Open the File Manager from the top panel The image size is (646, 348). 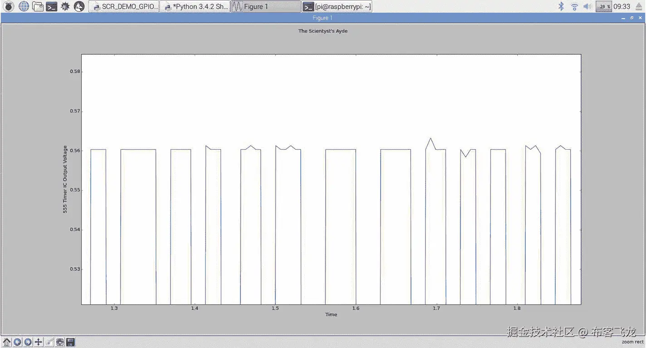pyautogui.click(x=38, y=6)
